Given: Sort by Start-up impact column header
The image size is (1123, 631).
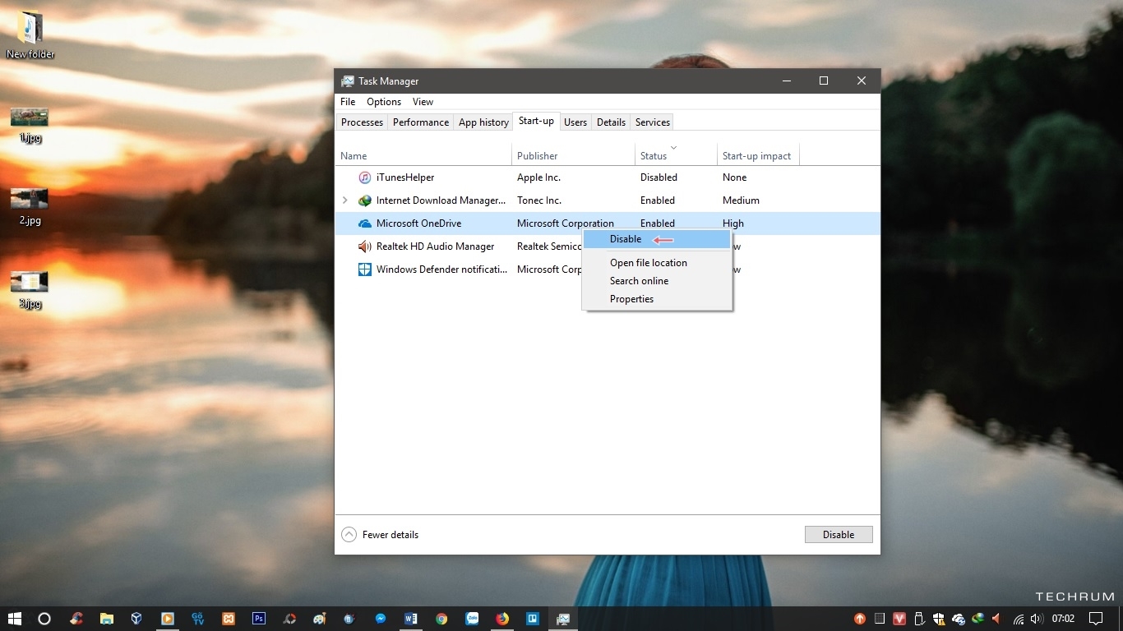Looking at the screenshot, I should point(756,156).
